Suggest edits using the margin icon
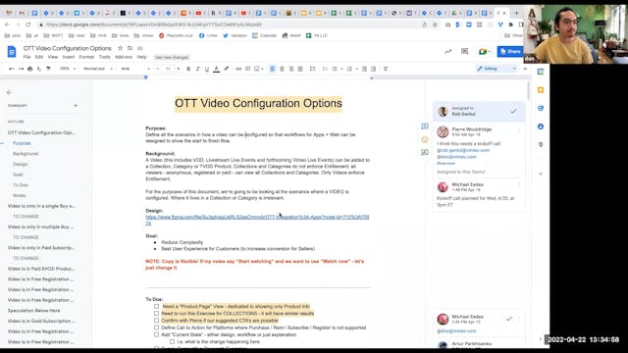This screenshot has width=628, height=353. coord(425,153)
